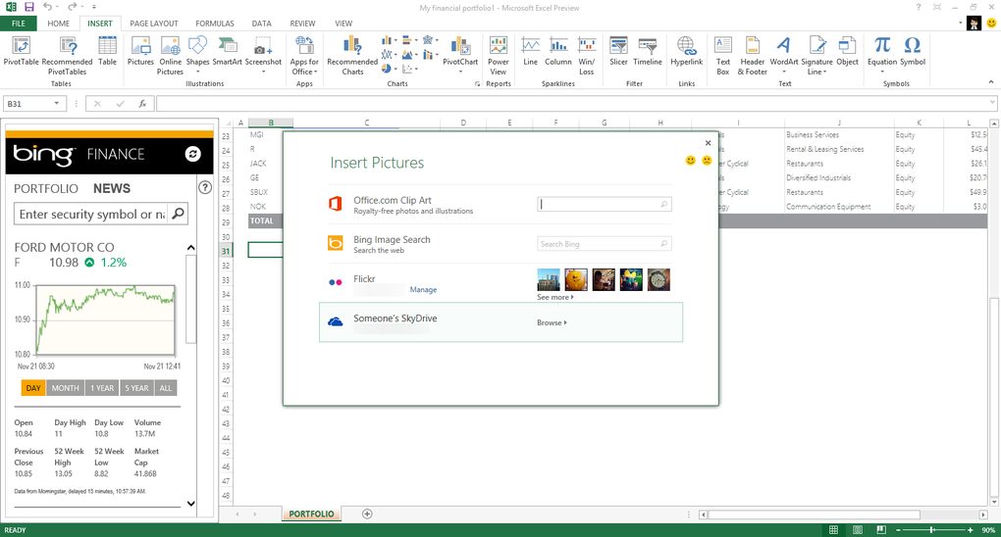Switch to NEWS in Bing Finance

click(112, 189)
